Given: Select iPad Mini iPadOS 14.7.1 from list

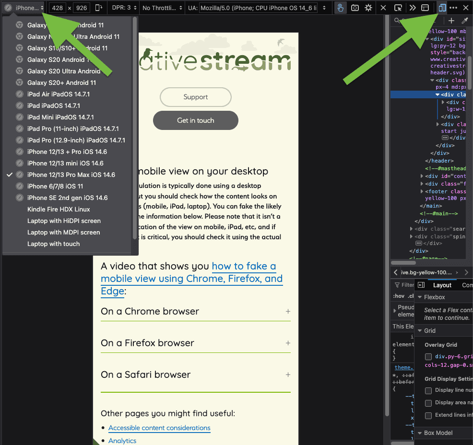Looking at the screenshot, I should tap(60, 117).
